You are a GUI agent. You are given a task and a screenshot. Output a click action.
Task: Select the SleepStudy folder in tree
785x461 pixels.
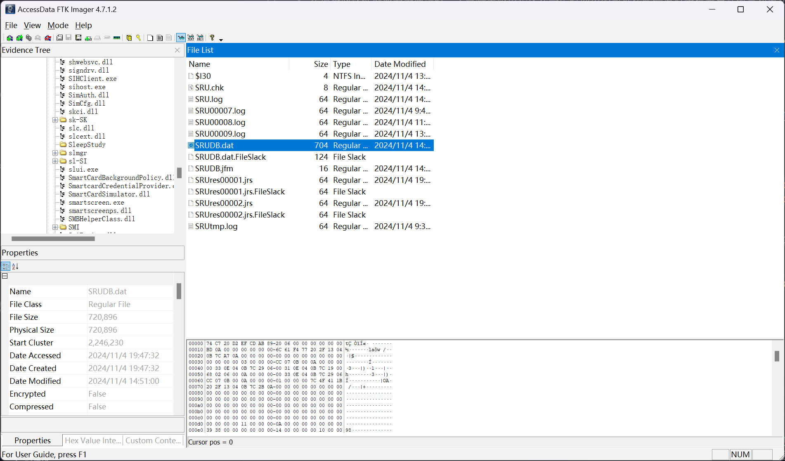pyautogui.click(x=87, y=145)
